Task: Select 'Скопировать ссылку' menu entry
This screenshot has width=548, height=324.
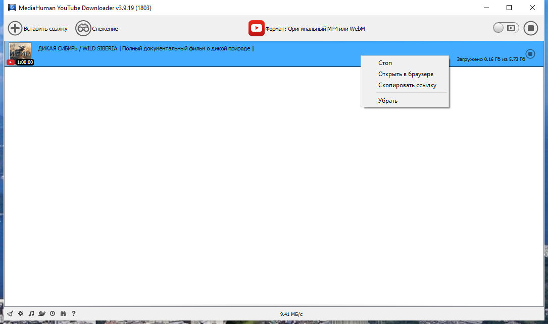Action: 407,85
